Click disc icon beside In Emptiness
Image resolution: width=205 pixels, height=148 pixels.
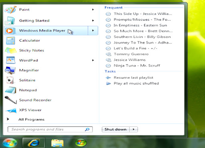108,26
